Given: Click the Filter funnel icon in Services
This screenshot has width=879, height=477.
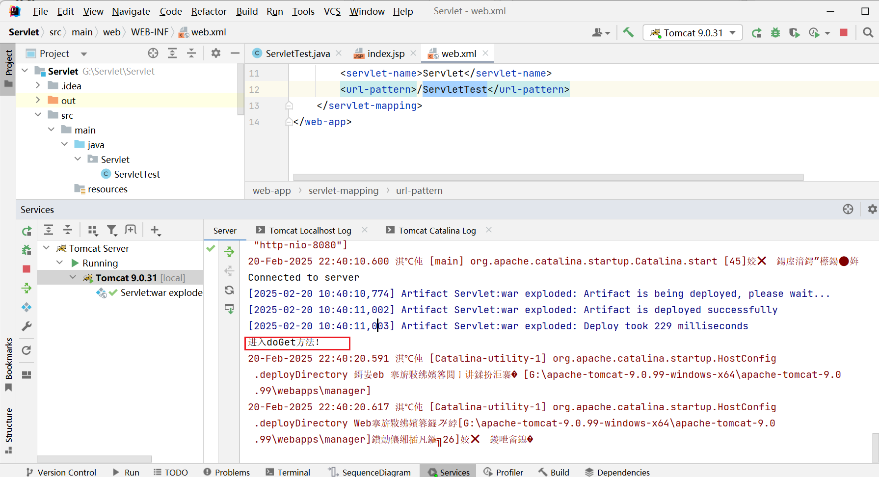Looking at the screenshot, I should tap(112, 230).
